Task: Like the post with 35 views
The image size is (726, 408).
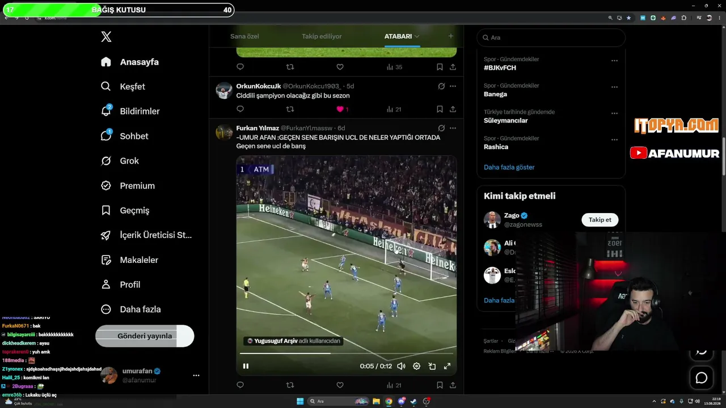Action: tap(340, 67)
